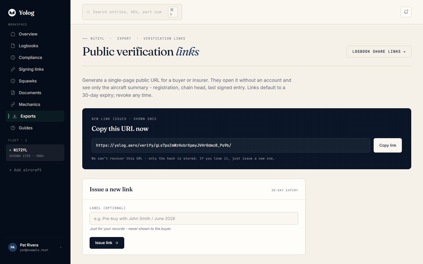The width and height of the screenshot is (423, 264).
Task: Click the search magnifier icon
Action: (88, 12)
